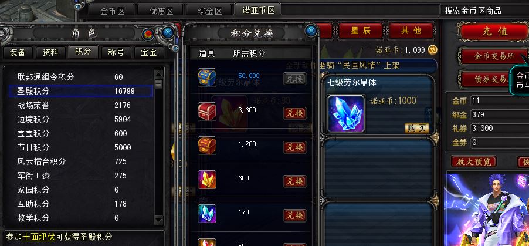Click the 十面埋伏 yellow link
529x246 pixels.
coord(39,237)
